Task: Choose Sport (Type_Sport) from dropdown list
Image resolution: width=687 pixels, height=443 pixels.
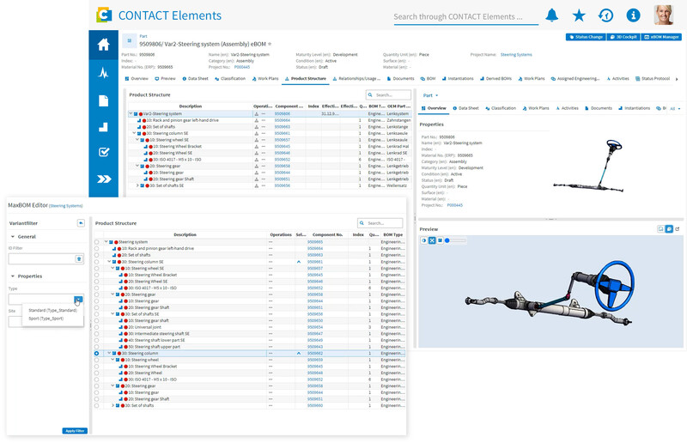Action: click(46, 319)
